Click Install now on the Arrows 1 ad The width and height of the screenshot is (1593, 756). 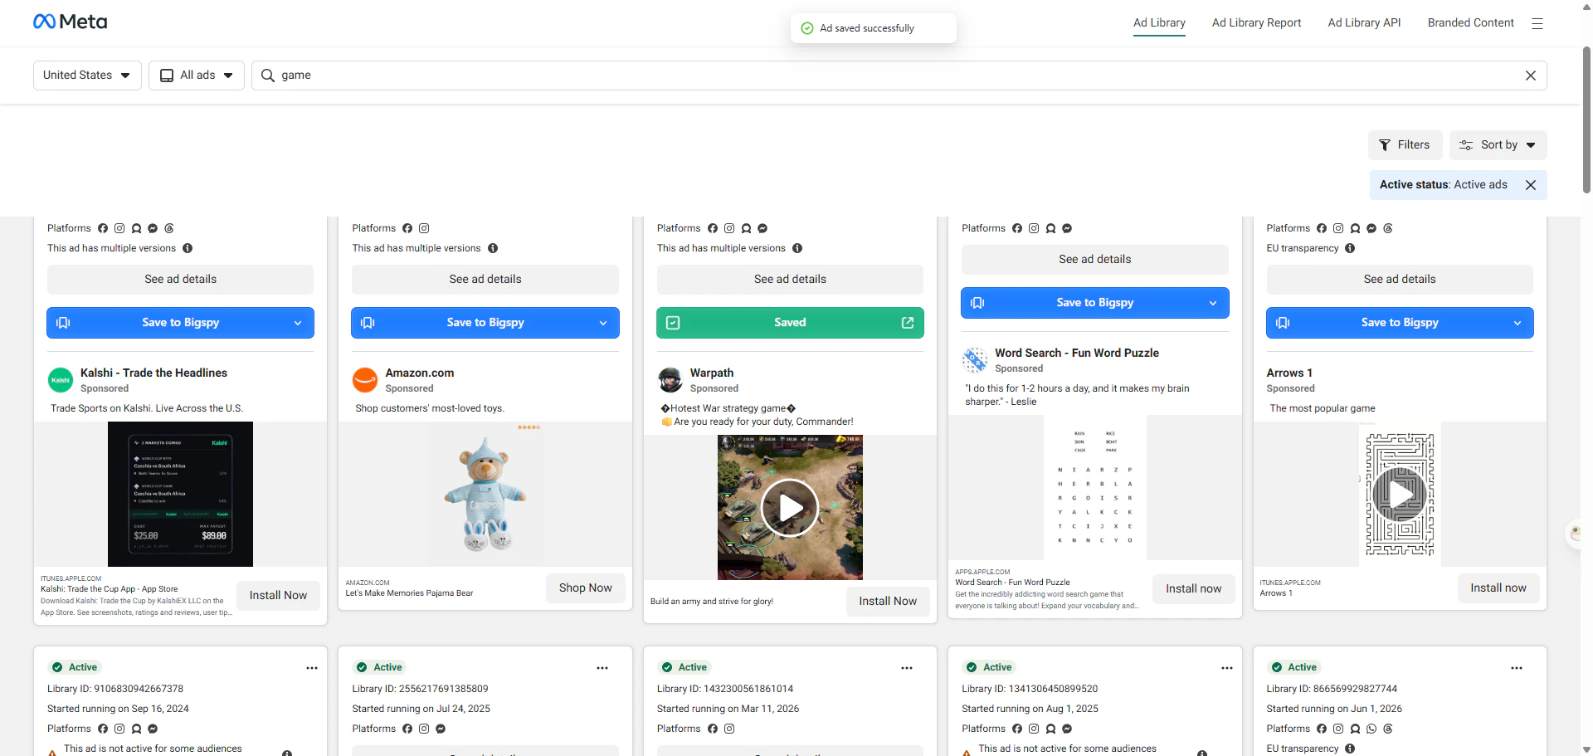click(1498, 588)
